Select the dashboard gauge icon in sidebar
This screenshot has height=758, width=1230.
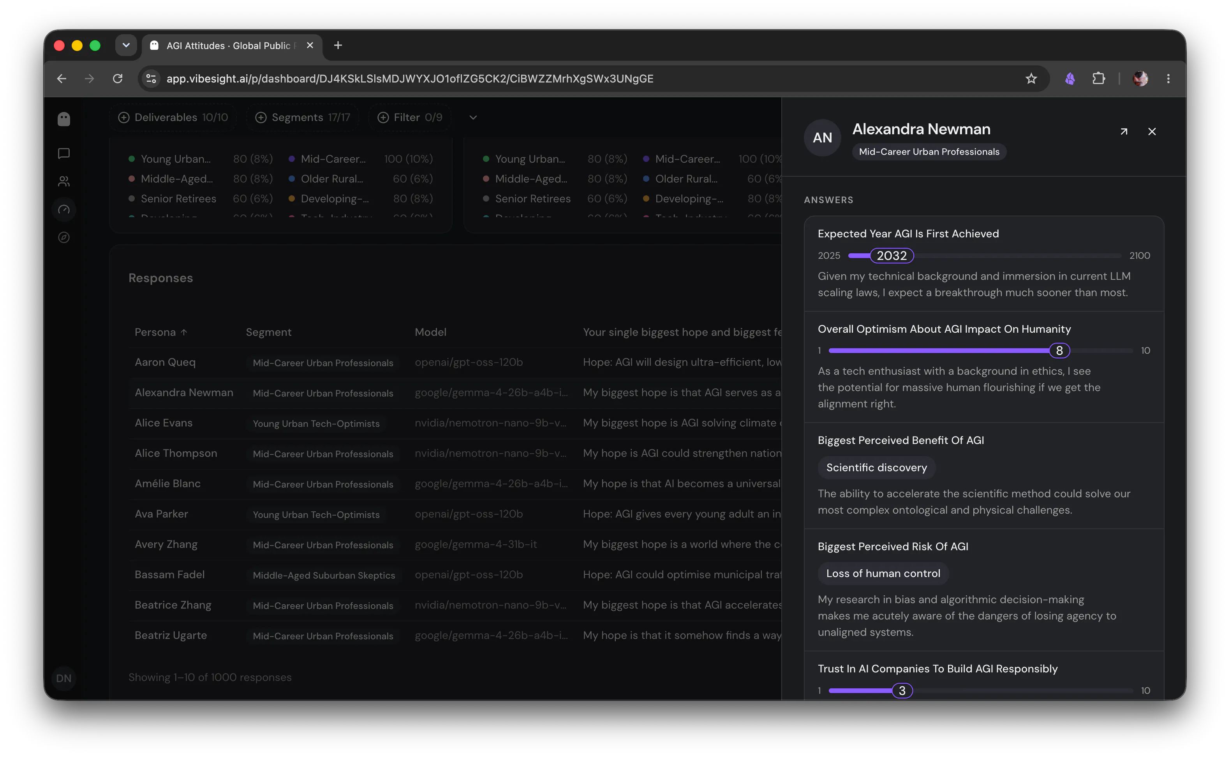pyautogui.click(x=64, y=210)
